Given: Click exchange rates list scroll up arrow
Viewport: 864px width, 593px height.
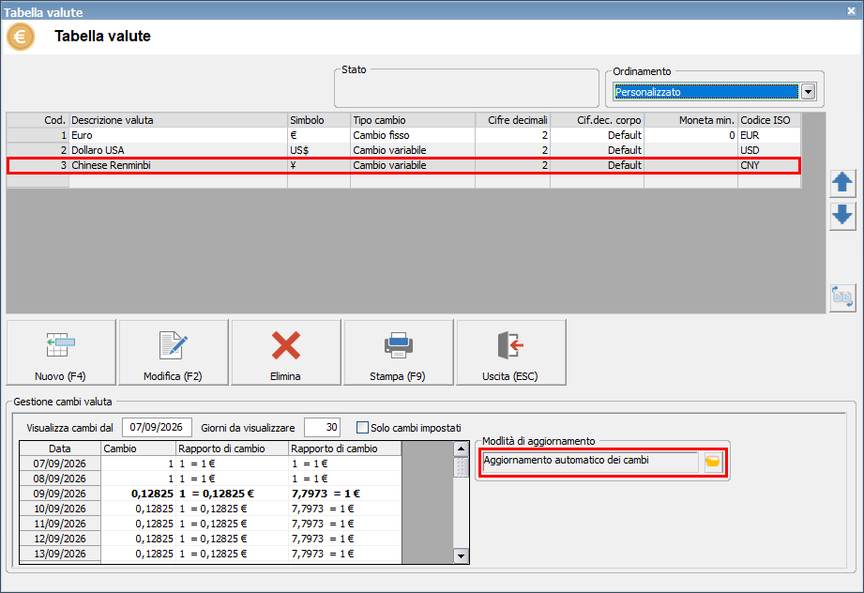Looking at the screenshot, I should [x=462, y=449].
